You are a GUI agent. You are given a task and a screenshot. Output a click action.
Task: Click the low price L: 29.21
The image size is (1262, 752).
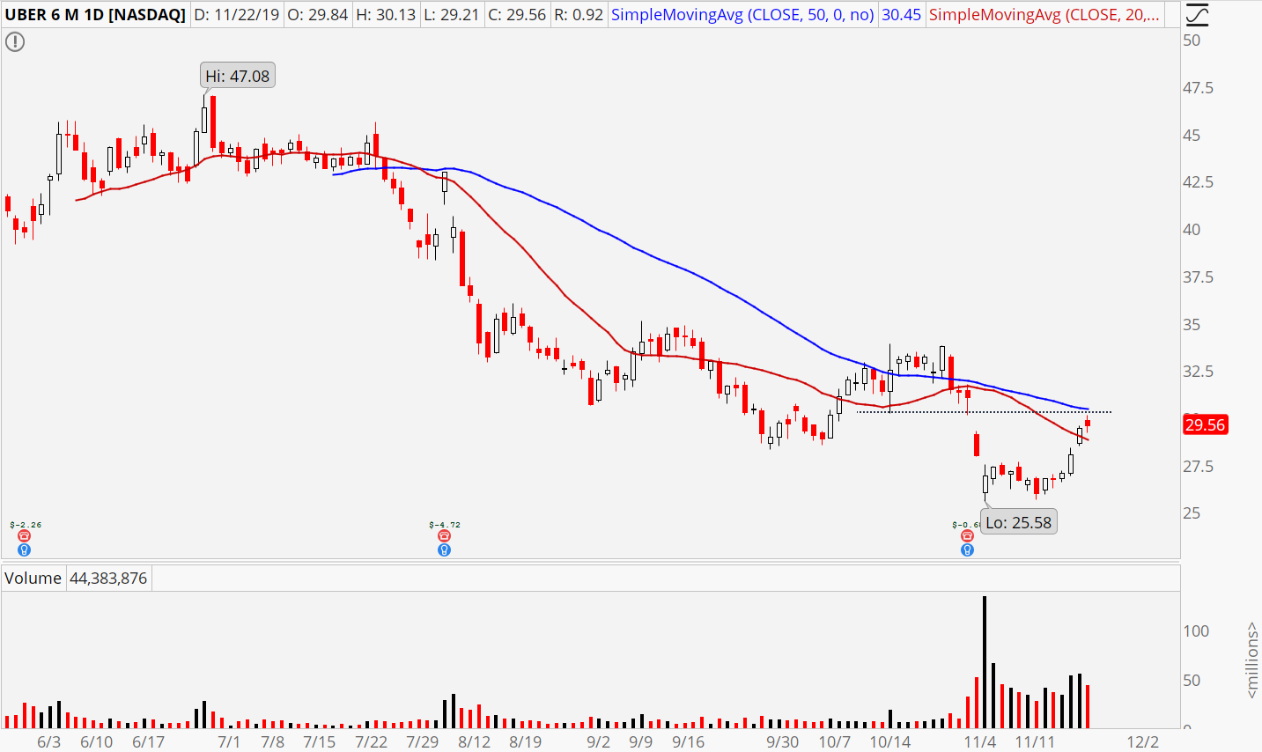point(450,15)
